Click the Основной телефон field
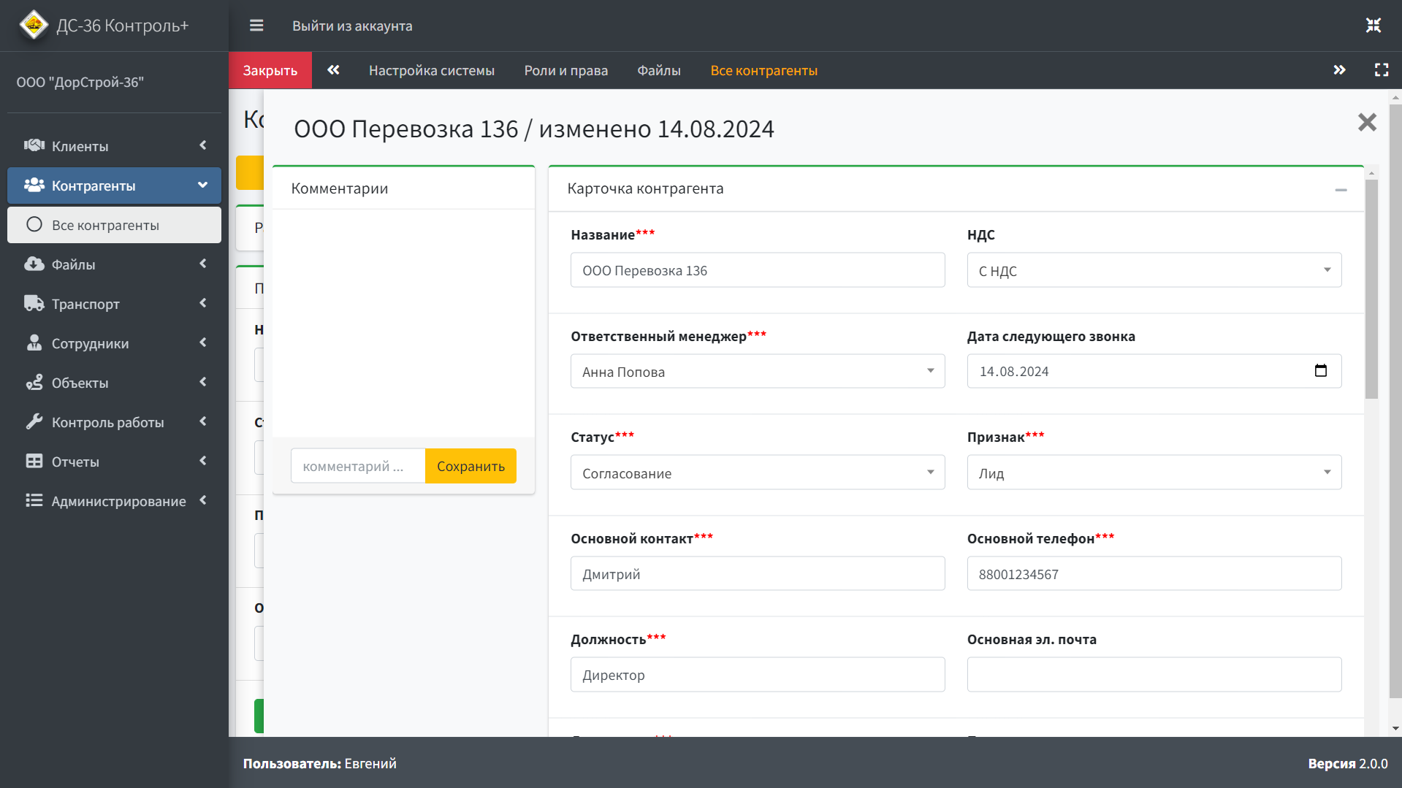Image resolution: width=1402 pixels, height=788 pixels. point(1154,574)
